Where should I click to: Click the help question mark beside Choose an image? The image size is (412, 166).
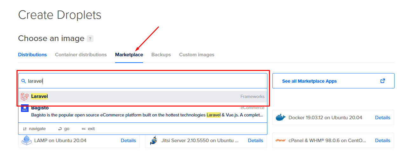click(x=90, y=39)
